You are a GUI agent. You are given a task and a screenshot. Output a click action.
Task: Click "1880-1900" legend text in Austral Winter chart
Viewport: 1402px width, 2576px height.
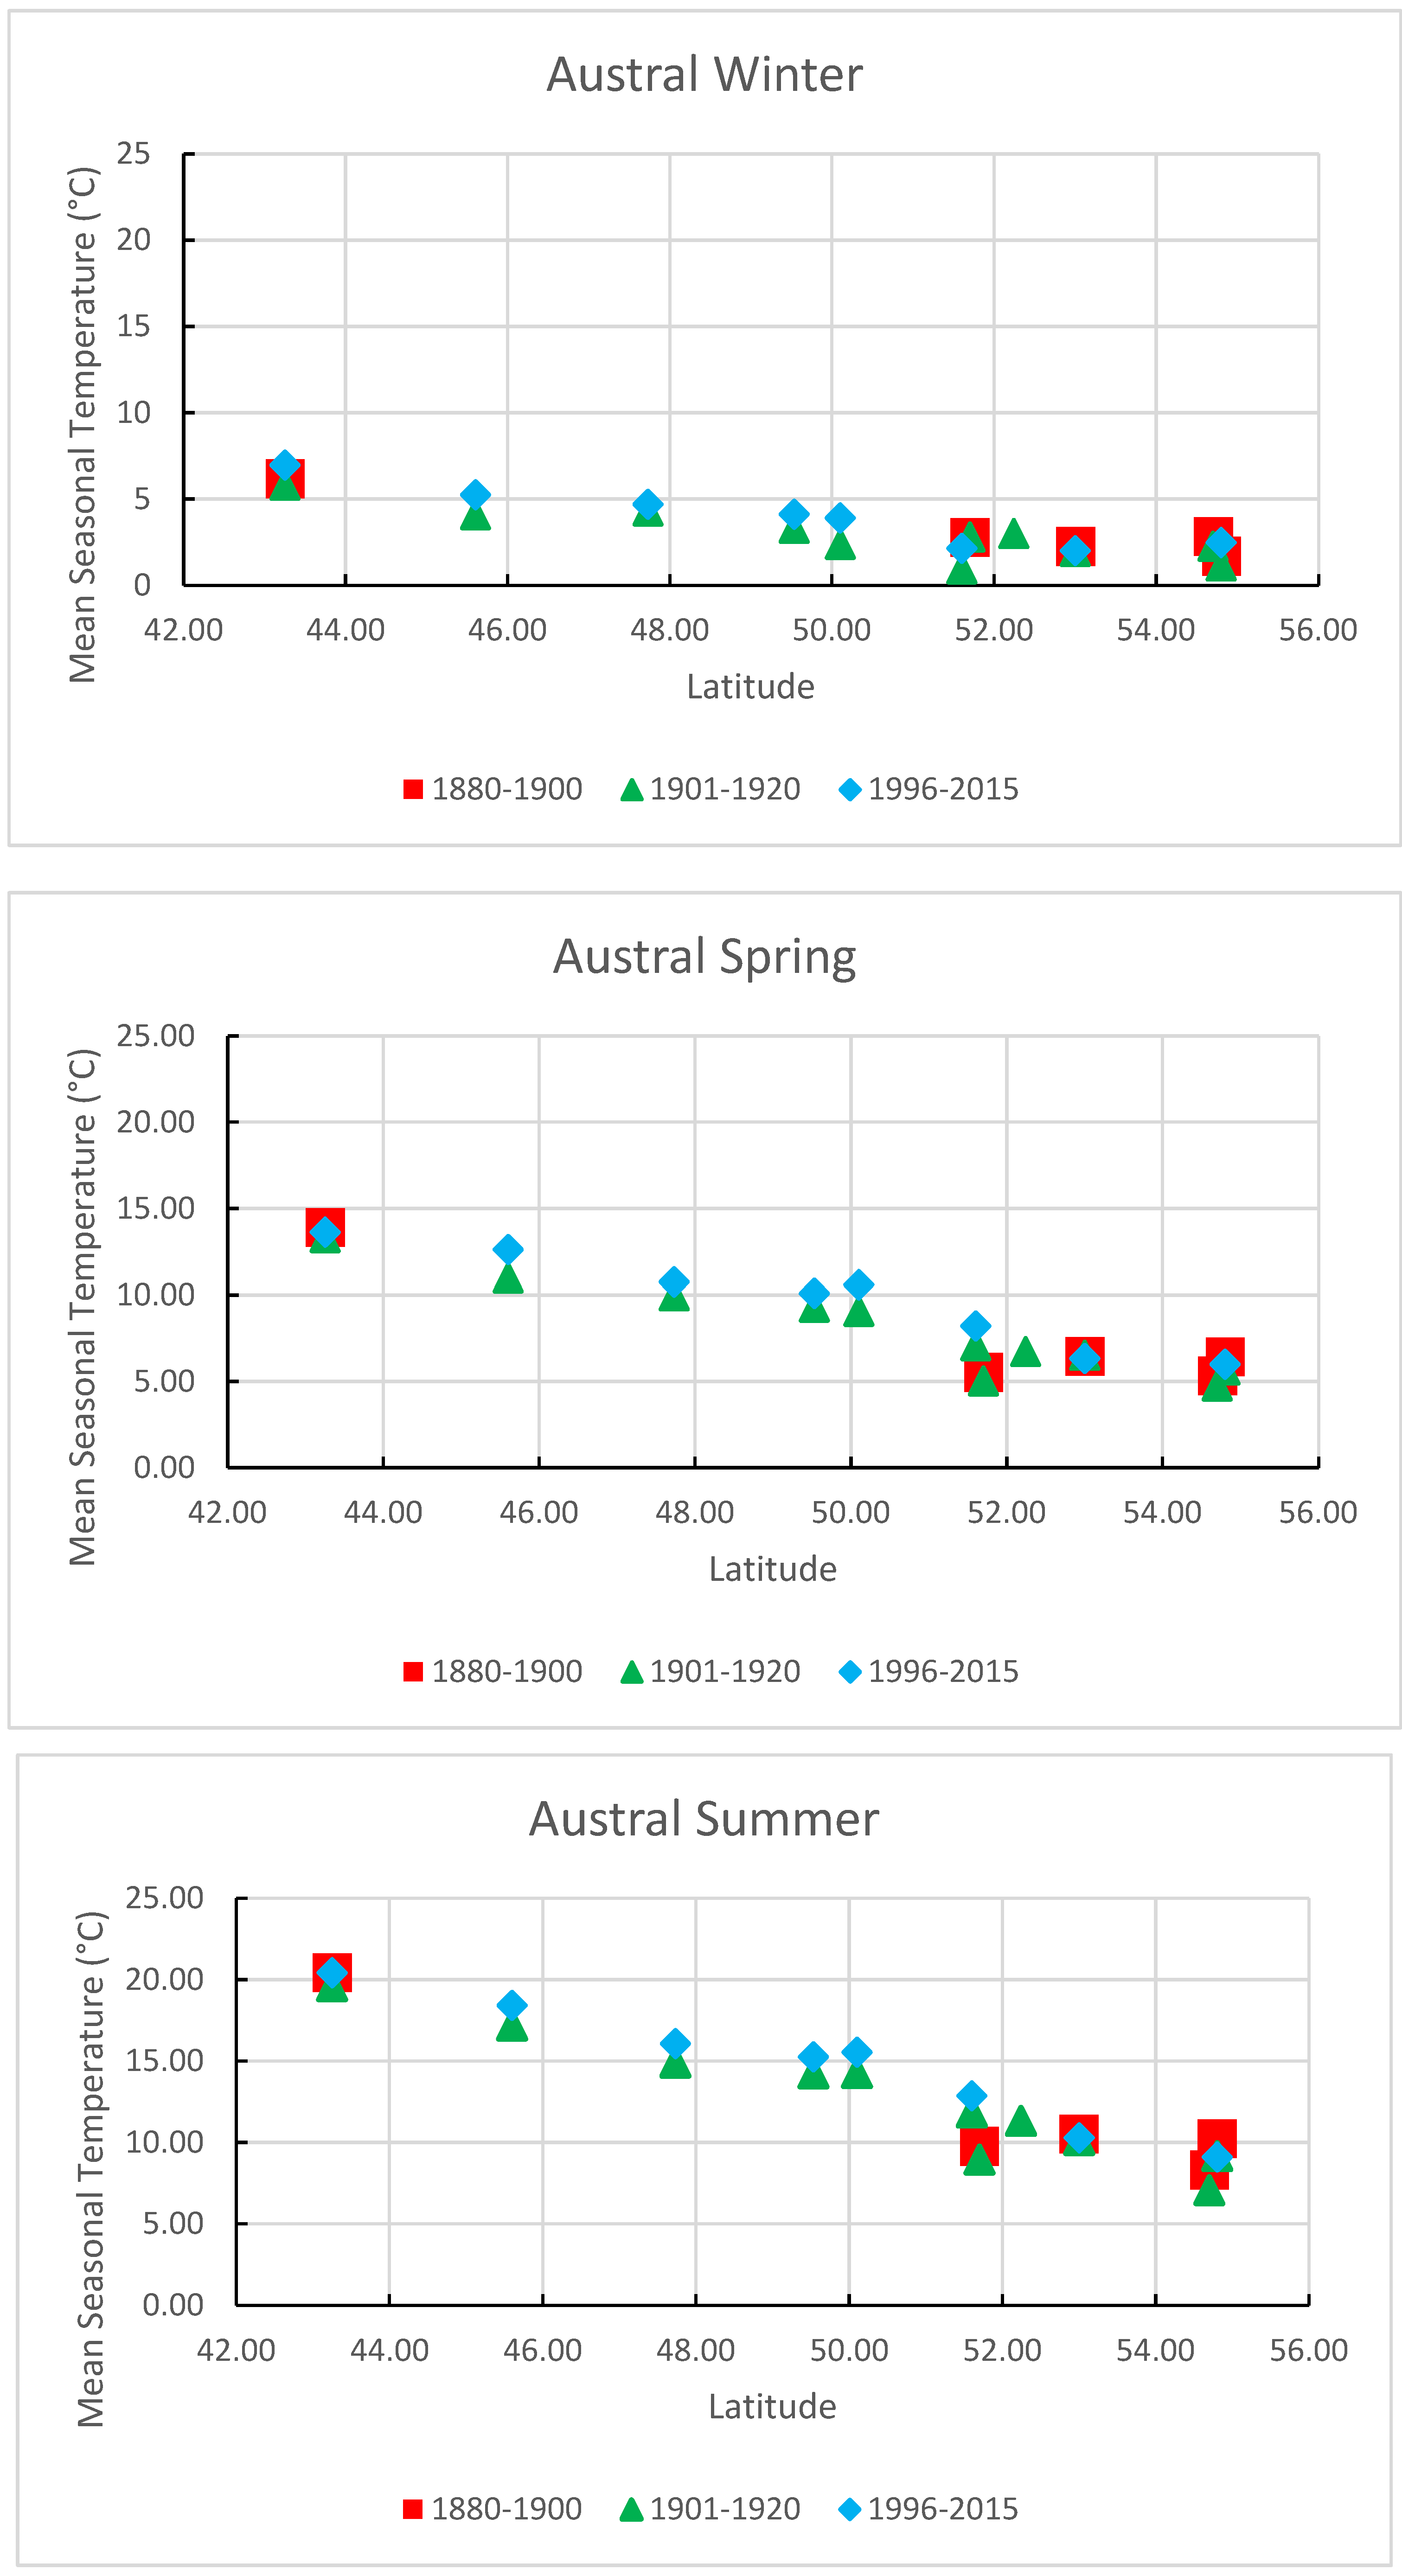point(507,790)
